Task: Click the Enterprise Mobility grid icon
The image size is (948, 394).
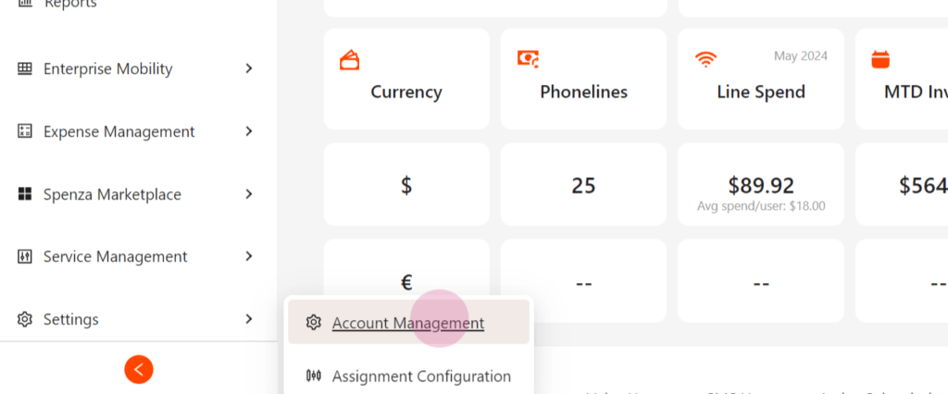Action: click(x=25, y=68)
